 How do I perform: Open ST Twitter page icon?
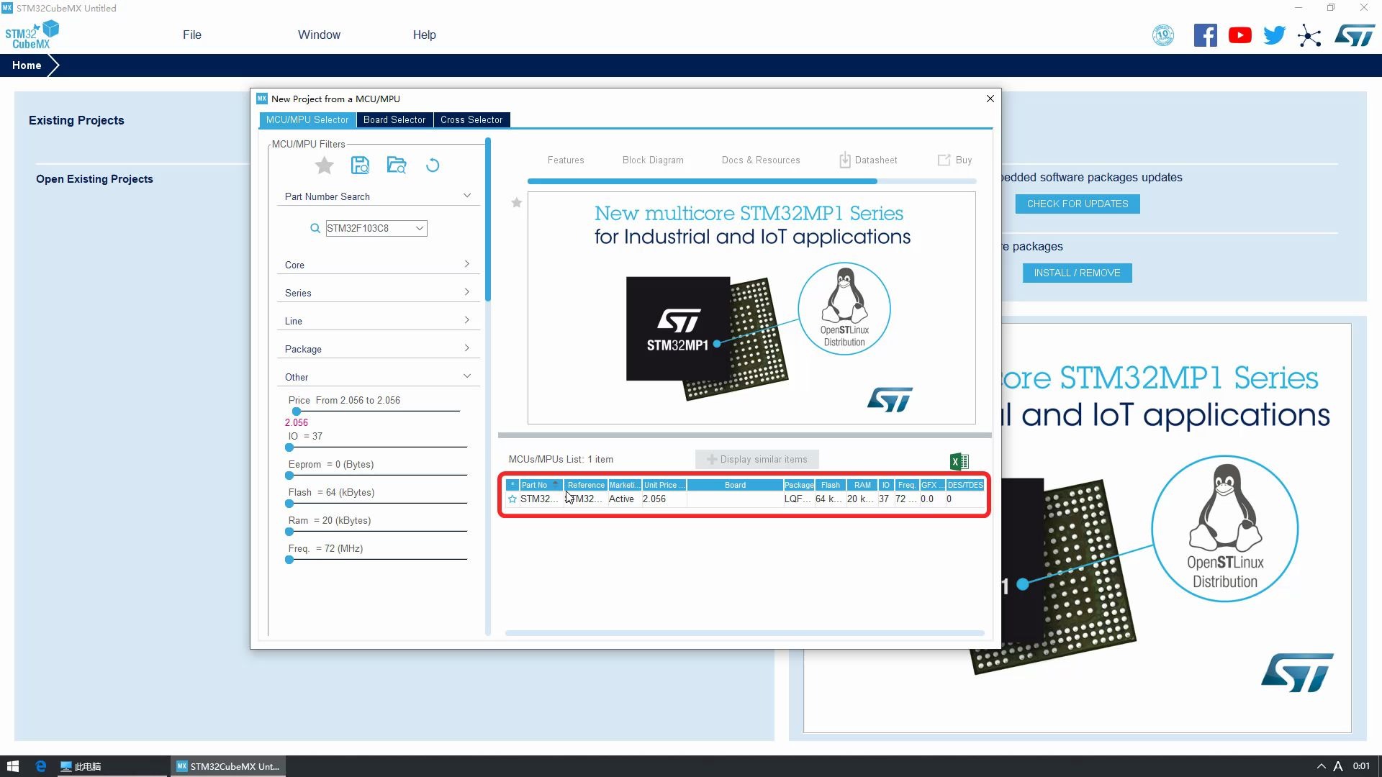point(1275,35)
